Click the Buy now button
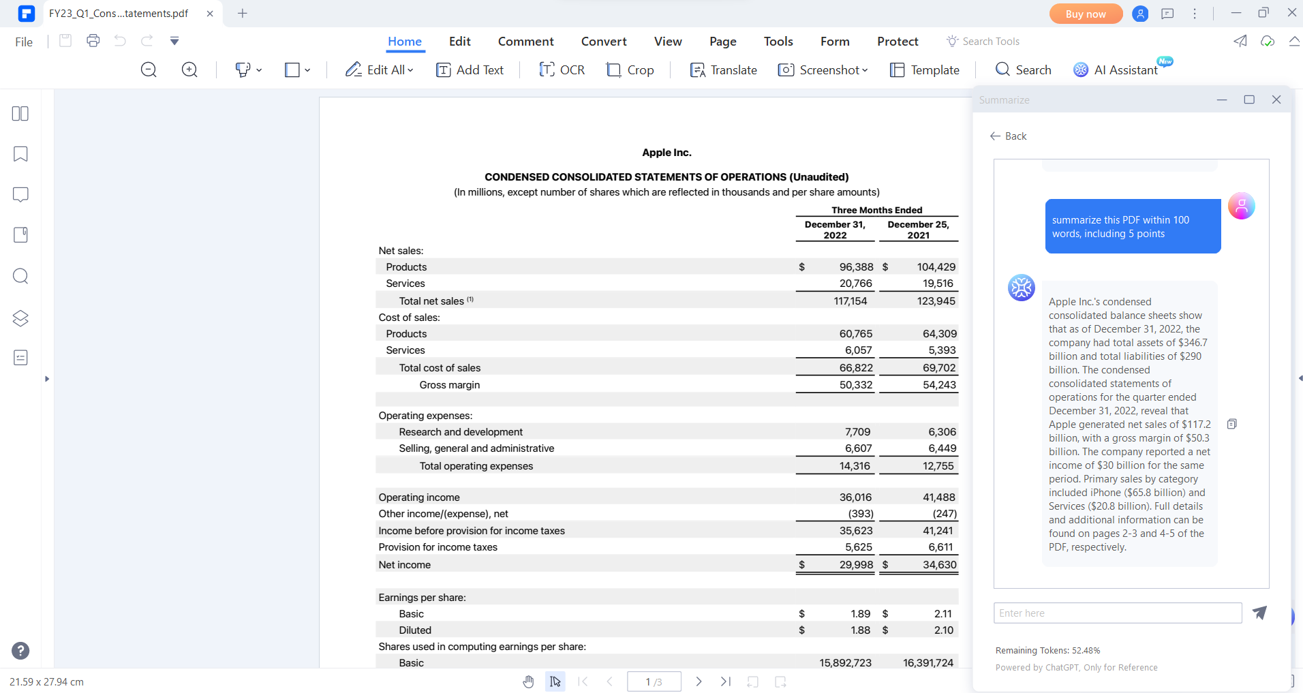 click(1085, 14)
